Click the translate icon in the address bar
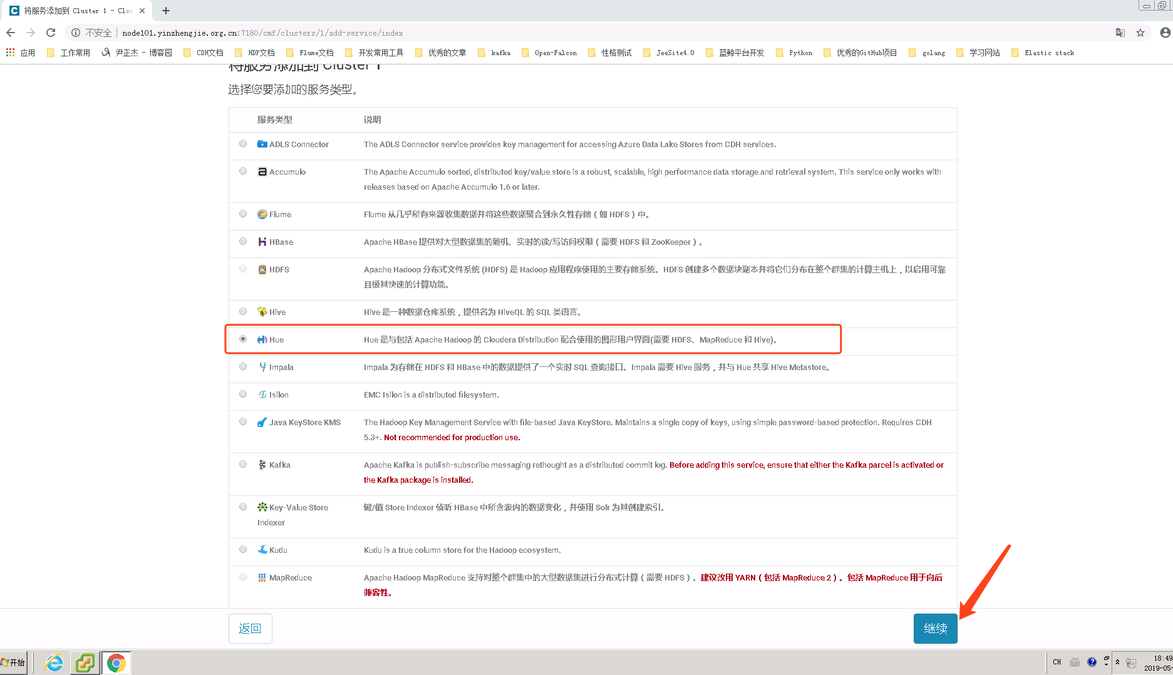Image resolution: width=1173 pixels, height=675 pixels. click(x=1120, y=33)
